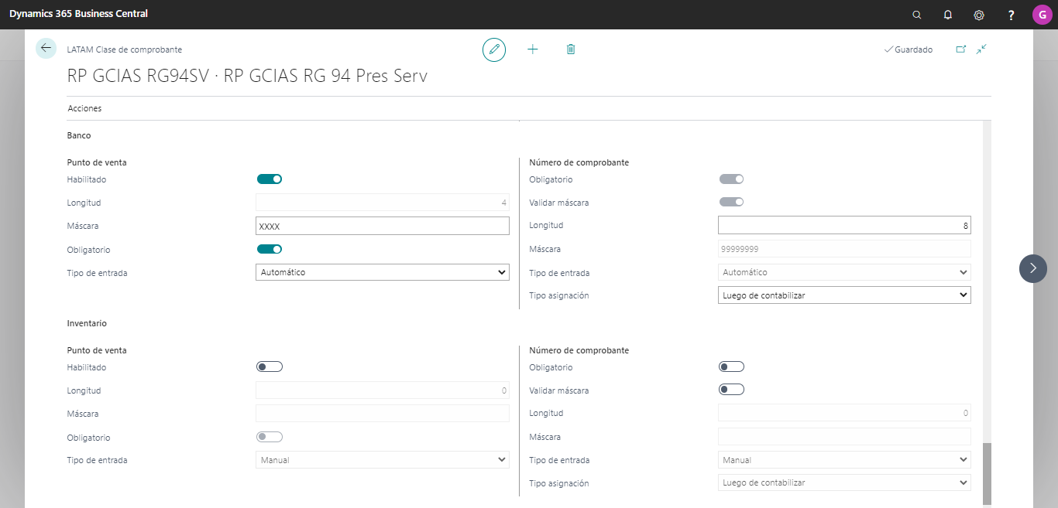Click Banco Punto de venta Longitud field
Image resolution: width=1058 pixels, height=508 pixels.
coord(383,203)
